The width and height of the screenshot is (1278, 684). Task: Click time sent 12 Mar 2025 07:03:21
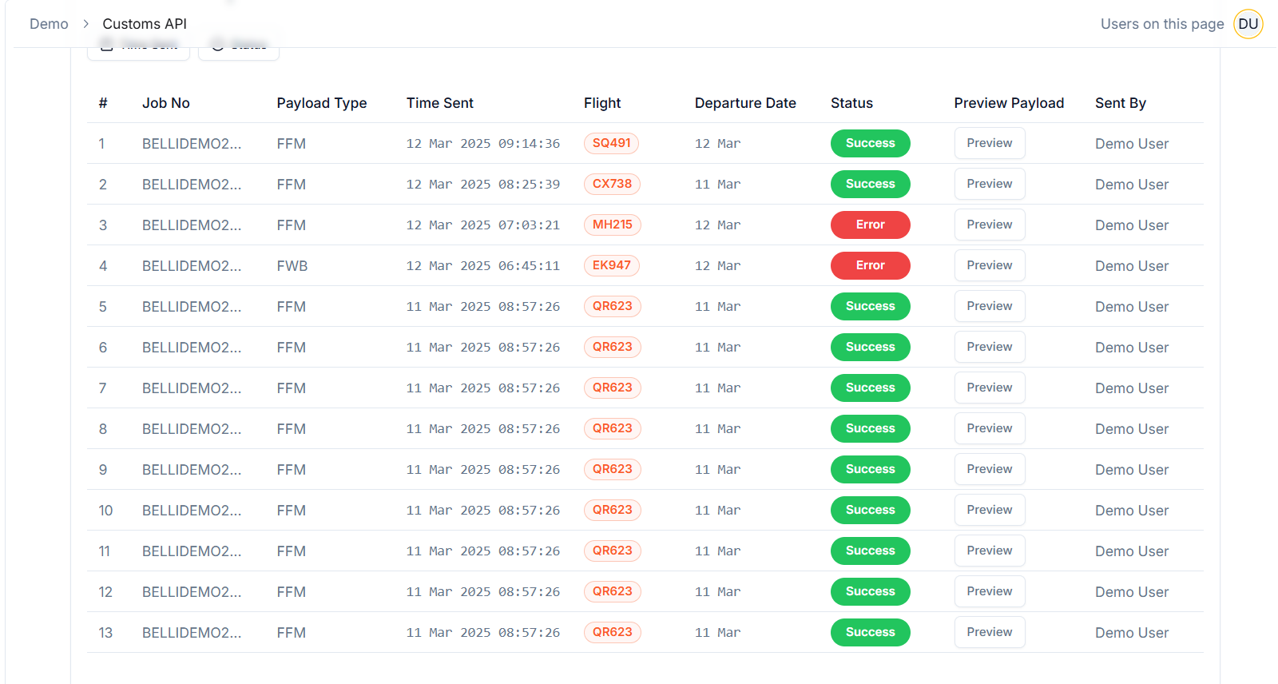click(483, 225)
